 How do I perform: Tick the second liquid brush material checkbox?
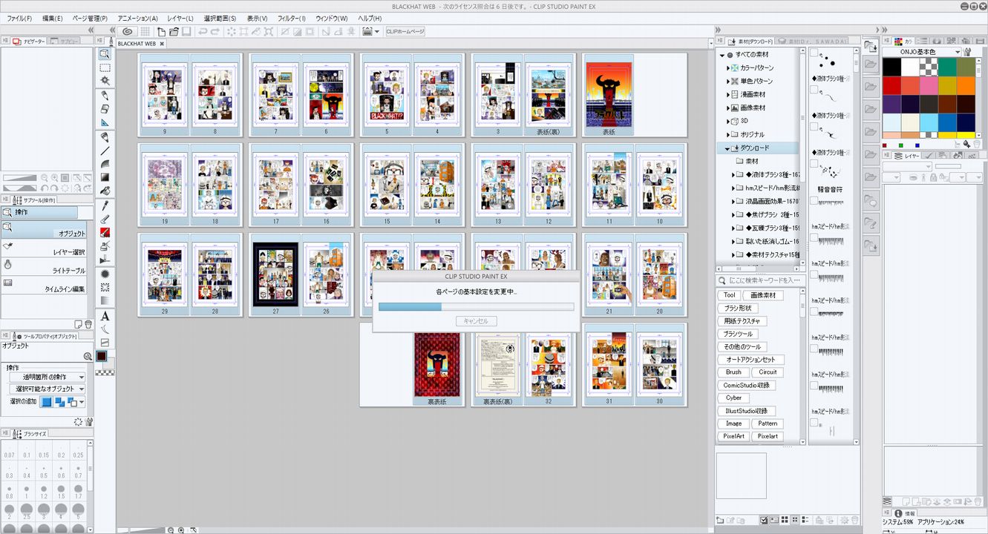(x=814, y=90)
